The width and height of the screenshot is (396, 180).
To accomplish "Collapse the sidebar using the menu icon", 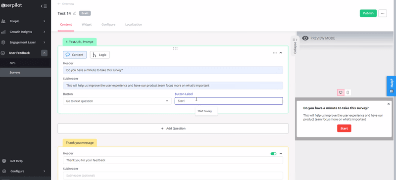I will pos(44,6).
